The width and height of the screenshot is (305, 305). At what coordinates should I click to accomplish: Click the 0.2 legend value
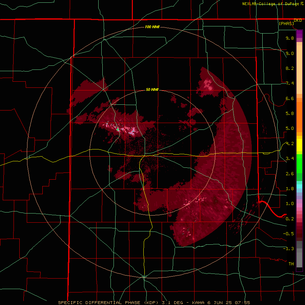point(290,219)
